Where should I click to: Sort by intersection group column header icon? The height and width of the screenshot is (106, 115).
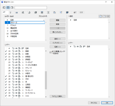click(x=23, y=48)
